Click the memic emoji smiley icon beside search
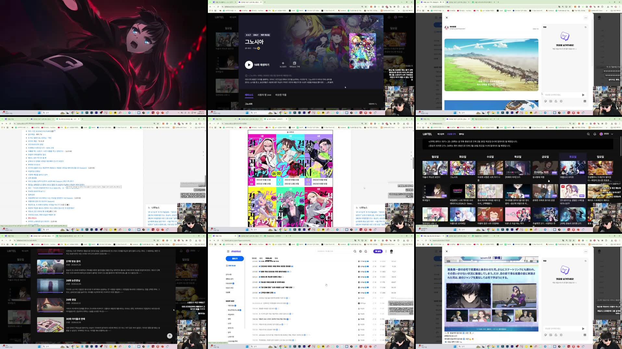Screen dimensions: 622x349 click(x=360, y=251)
